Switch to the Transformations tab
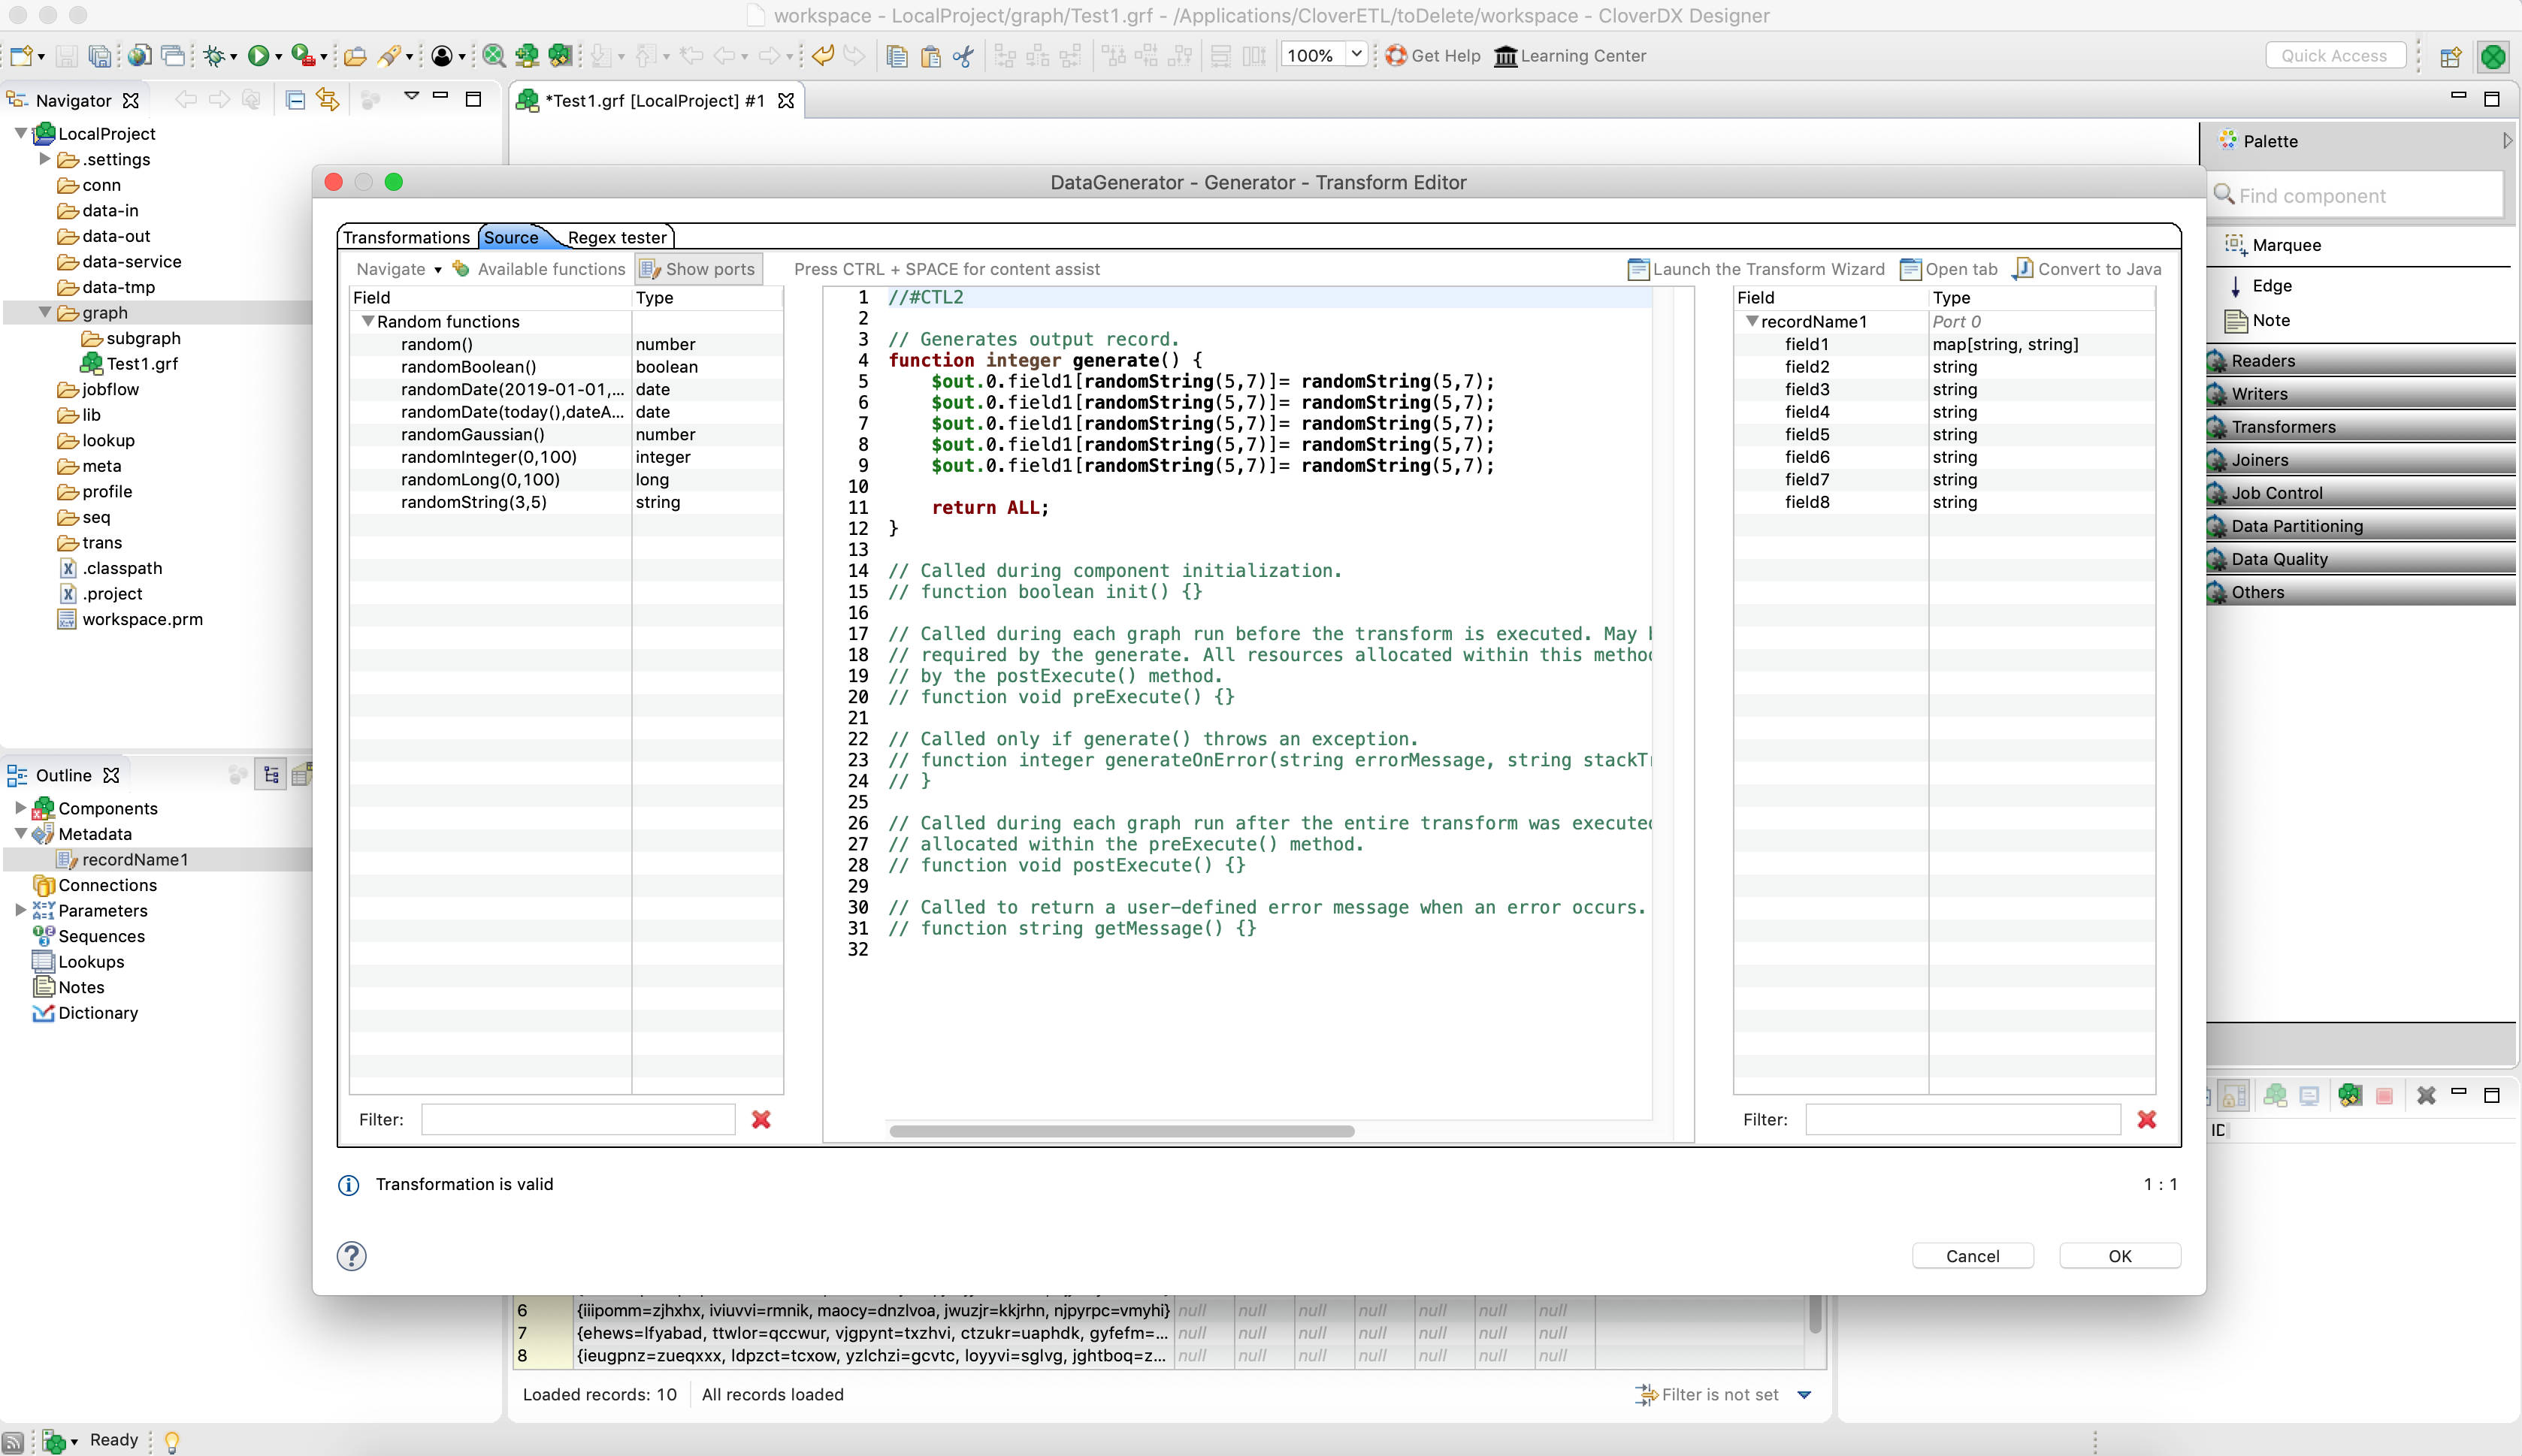The width and height of the screenshot is (2522, 1456). click(x=406, y=237)
